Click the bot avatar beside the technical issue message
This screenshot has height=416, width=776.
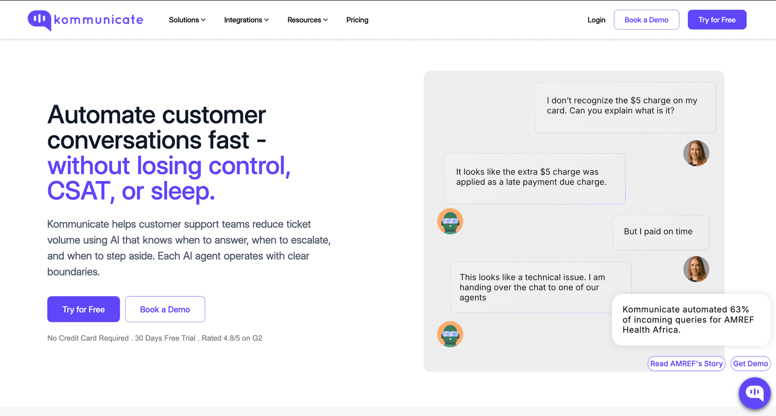(450, 334)
